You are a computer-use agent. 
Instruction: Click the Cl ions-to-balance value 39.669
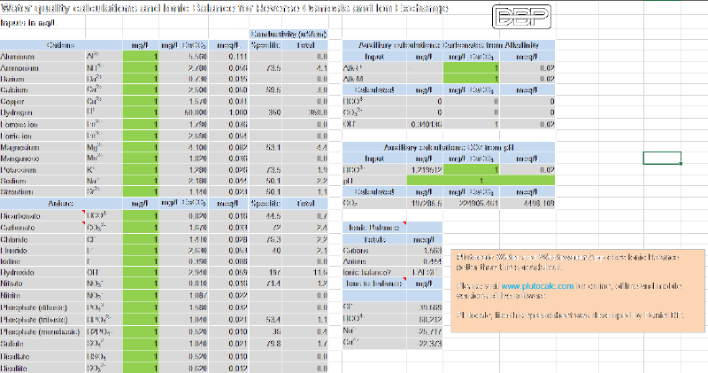pyautogui.click(x=425, y=307)
